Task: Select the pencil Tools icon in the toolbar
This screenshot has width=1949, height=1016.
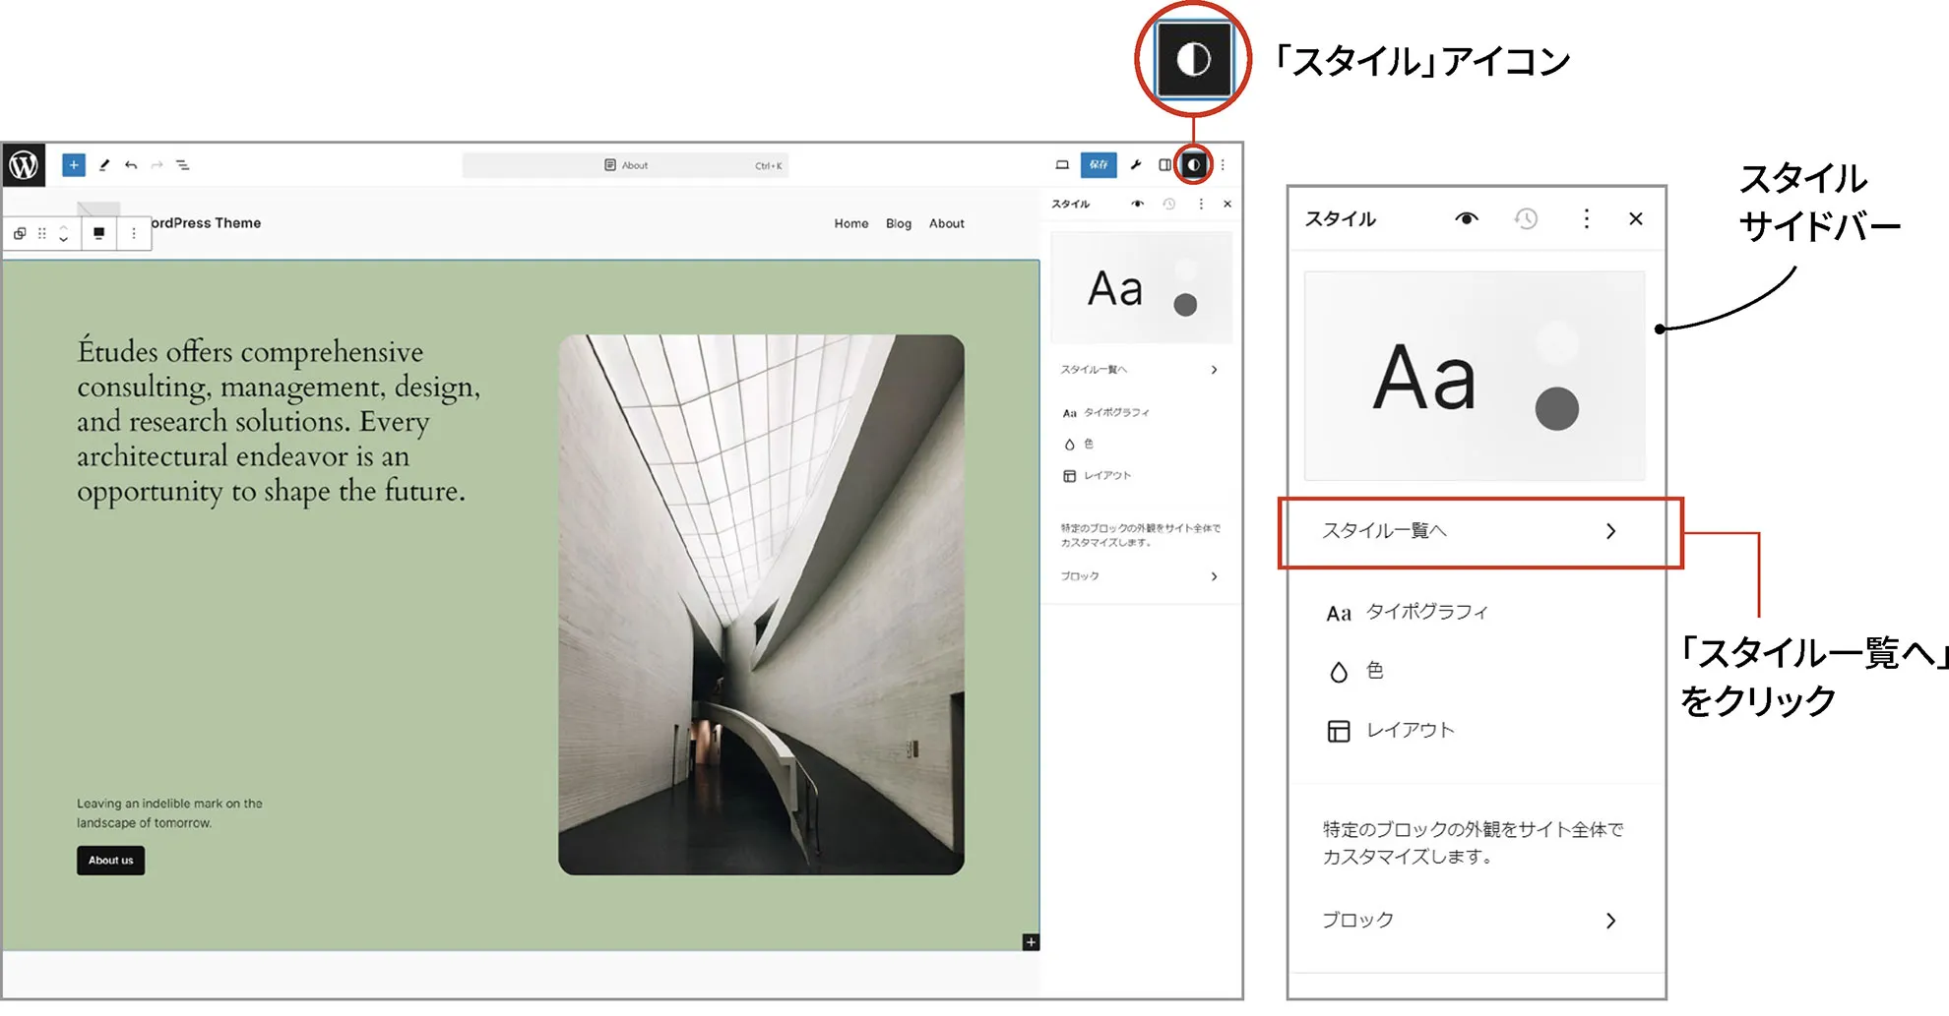Action: tap(103, 165)
